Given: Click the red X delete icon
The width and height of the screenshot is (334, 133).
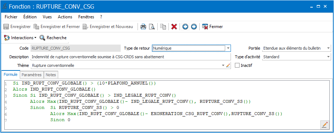Looking at the screenshot, I should pyautogui.click(x=174, y=27).
